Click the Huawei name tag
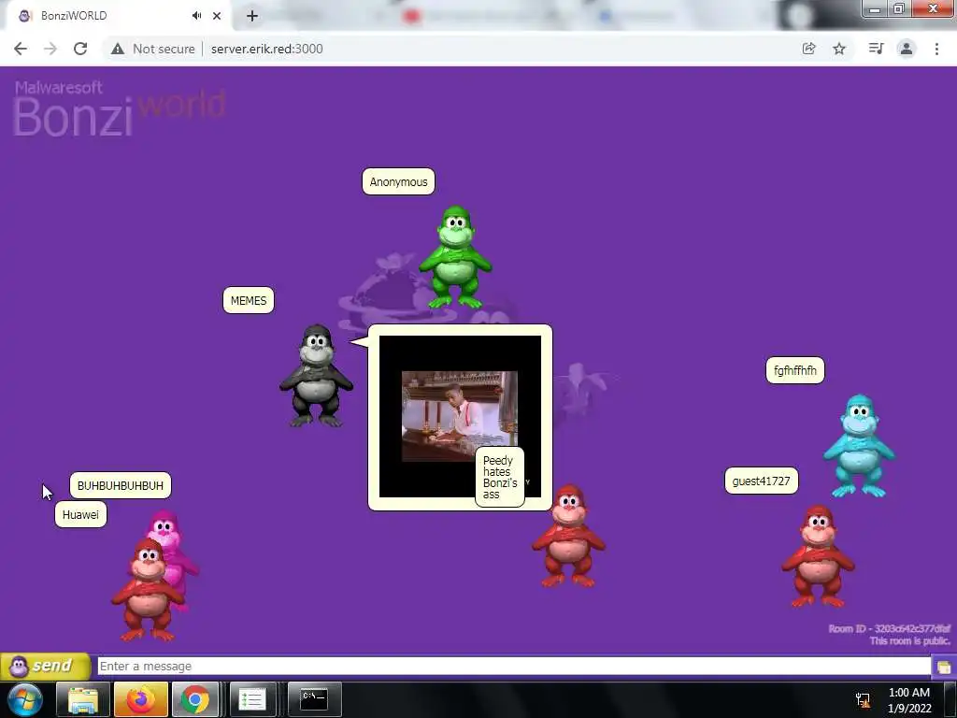This screenshot has width=957, height=718. pyautogui.click(x=80, y=514)
